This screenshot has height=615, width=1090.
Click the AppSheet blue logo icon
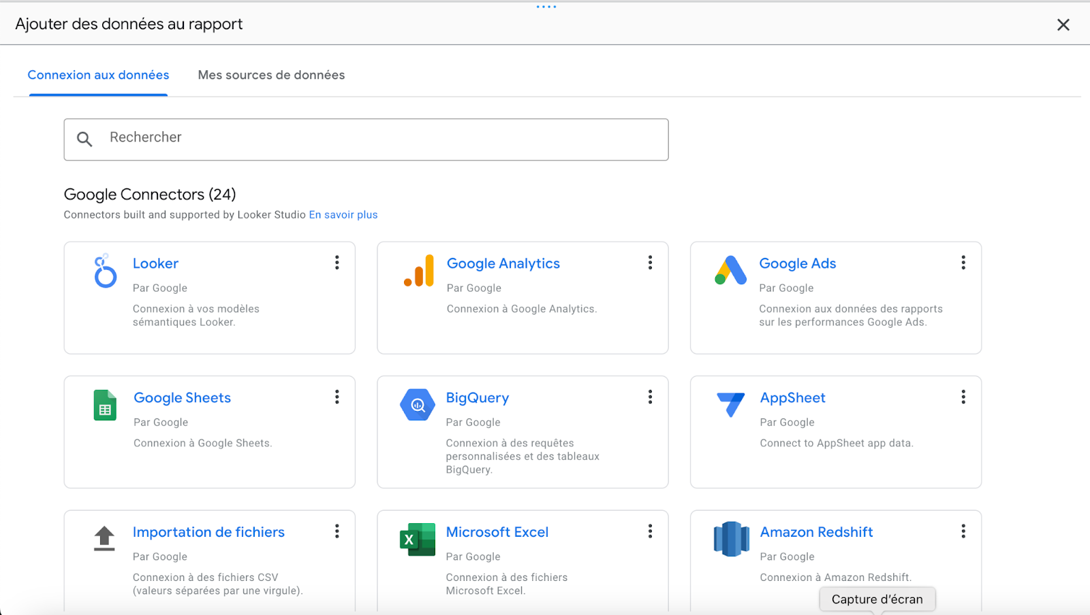[731, 404]
